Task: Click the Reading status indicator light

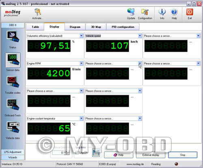Action: click(176, 164)
